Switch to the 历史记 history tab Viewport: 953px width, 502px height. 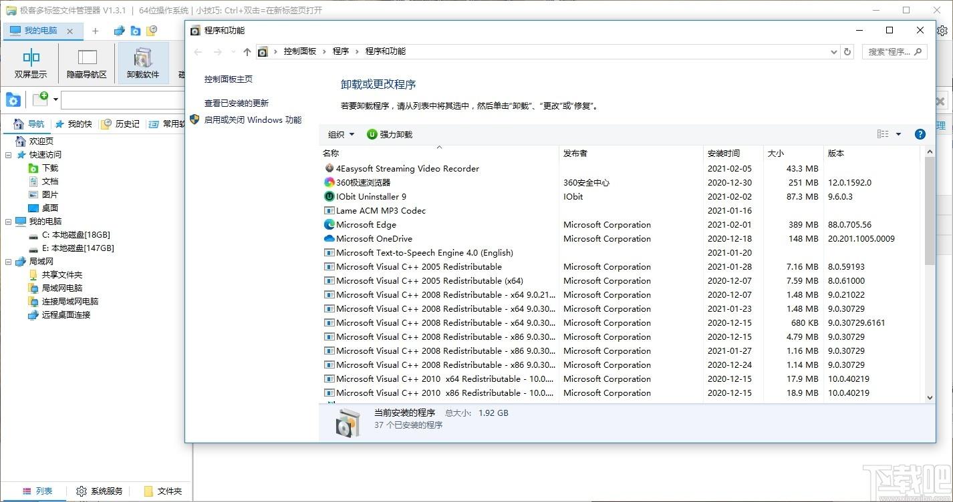tap(120, 124)
